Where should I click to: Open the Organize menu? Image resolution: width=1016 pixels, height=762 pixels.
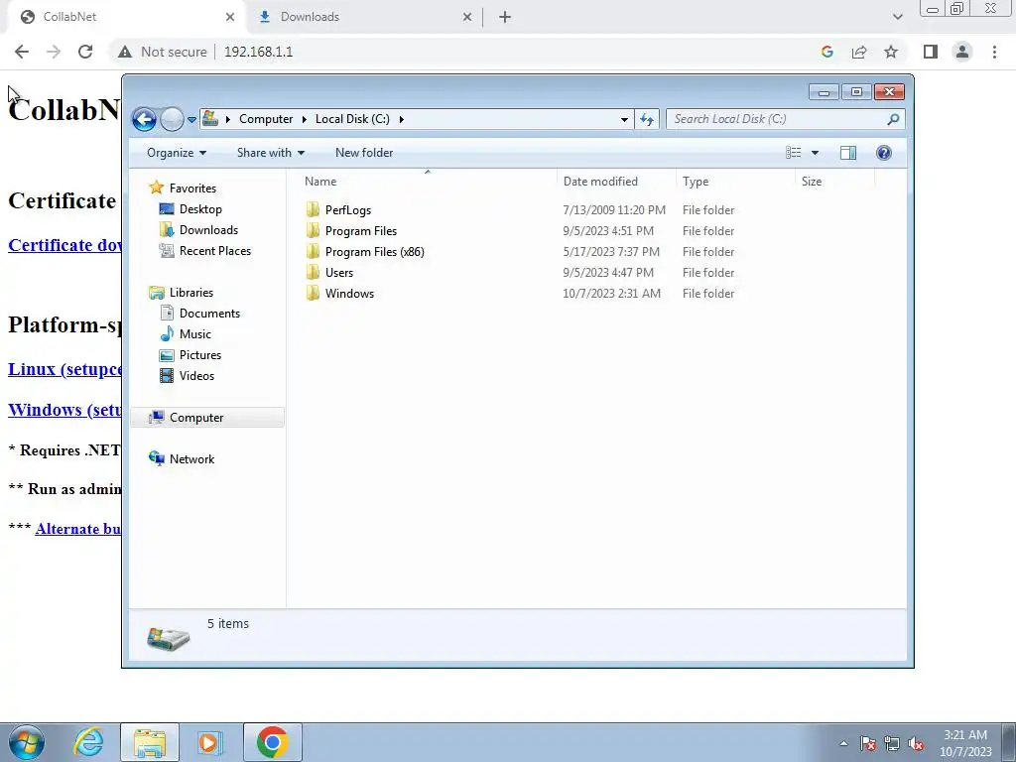(x=177, y=153)
